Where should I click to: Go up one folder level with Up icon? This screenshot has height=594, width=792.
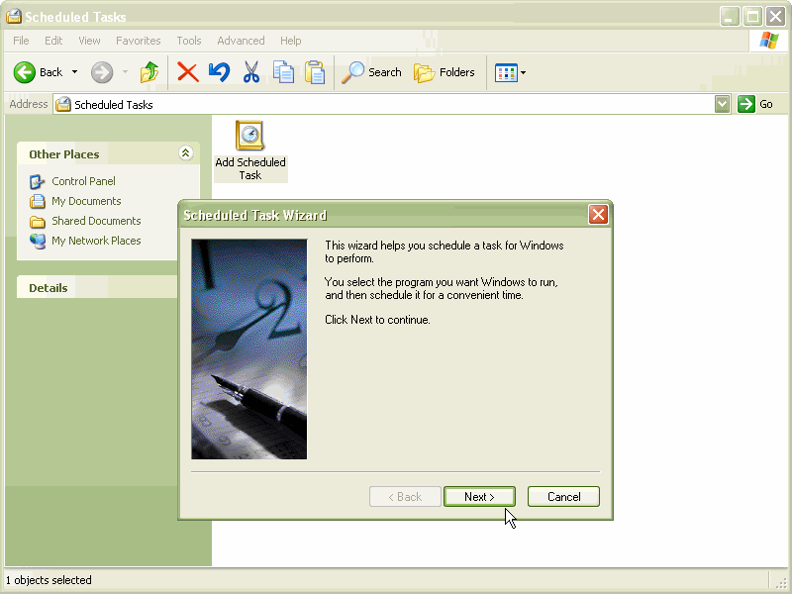click(149, 72)
